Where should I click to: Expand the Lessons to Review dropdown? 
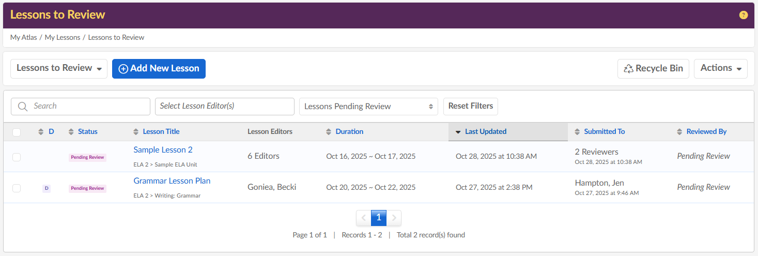59,68
